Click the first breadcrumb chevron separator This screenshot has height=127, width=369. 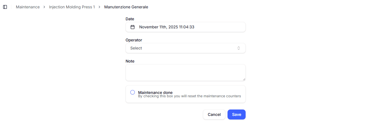(x=44, y=7)
